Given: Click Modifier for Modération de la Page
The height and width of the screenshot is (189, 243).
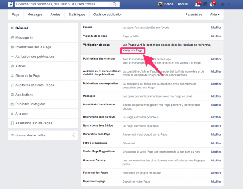Looking at the screenshot, I should [x=216, y=135].
